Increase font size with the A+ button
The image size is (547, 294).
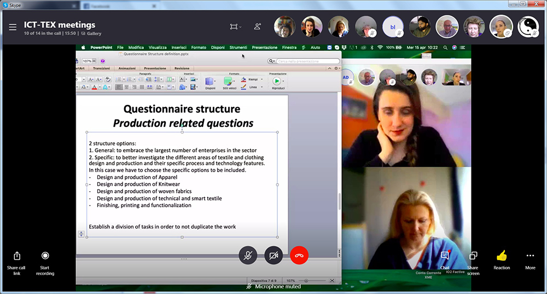(x=91, y=79)
